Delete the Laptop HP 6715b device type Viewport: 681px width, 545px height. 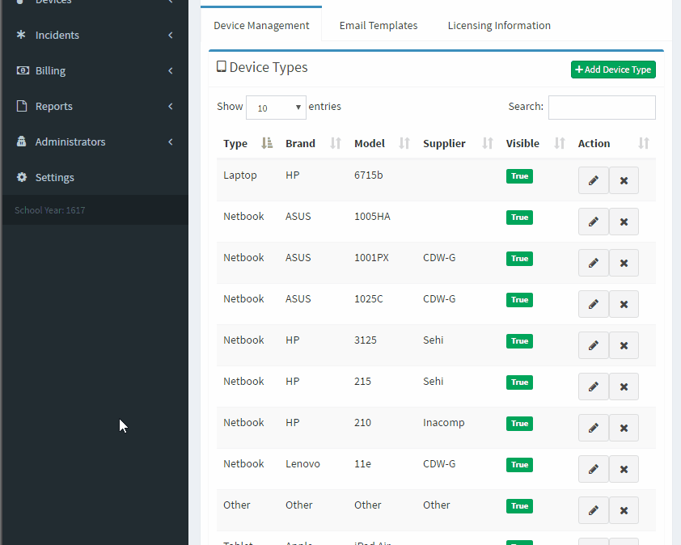click(x=624, y=180)
